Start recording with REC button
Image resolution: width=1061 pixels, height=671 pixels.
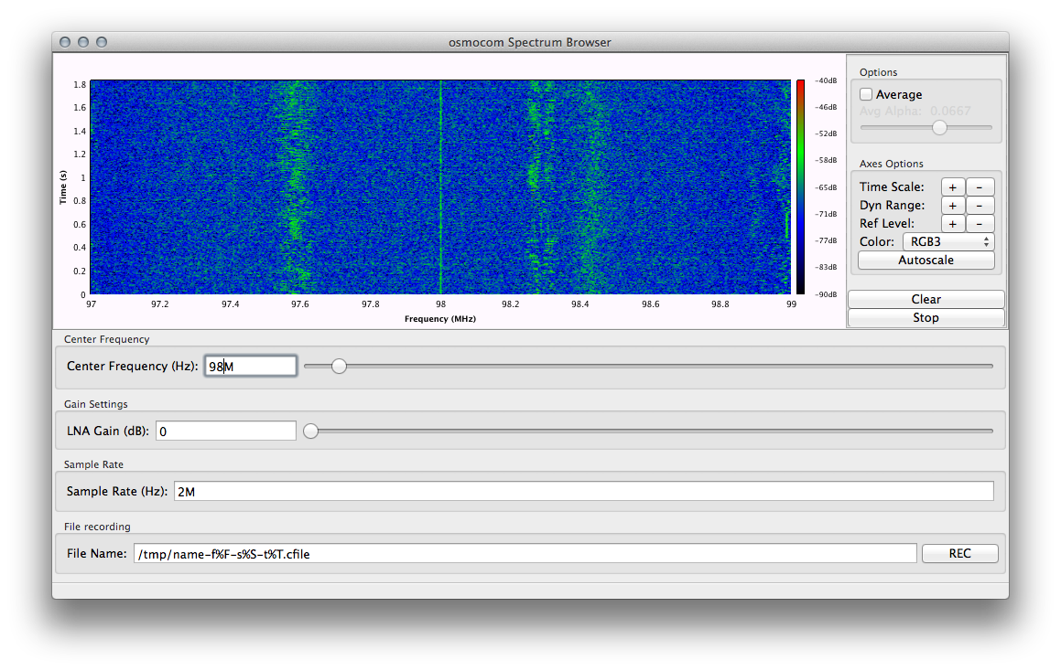point(959,553)
